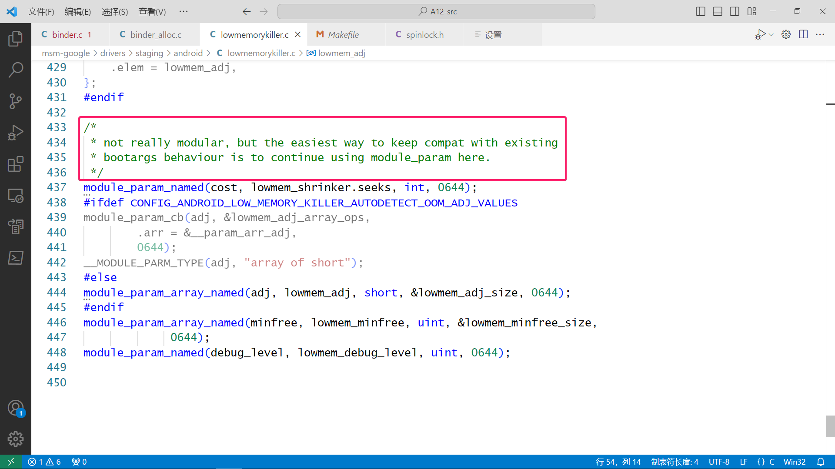Click the Accounts icon with badge
835x469 pixels.
pyautogui.click(x=16, y=409)
